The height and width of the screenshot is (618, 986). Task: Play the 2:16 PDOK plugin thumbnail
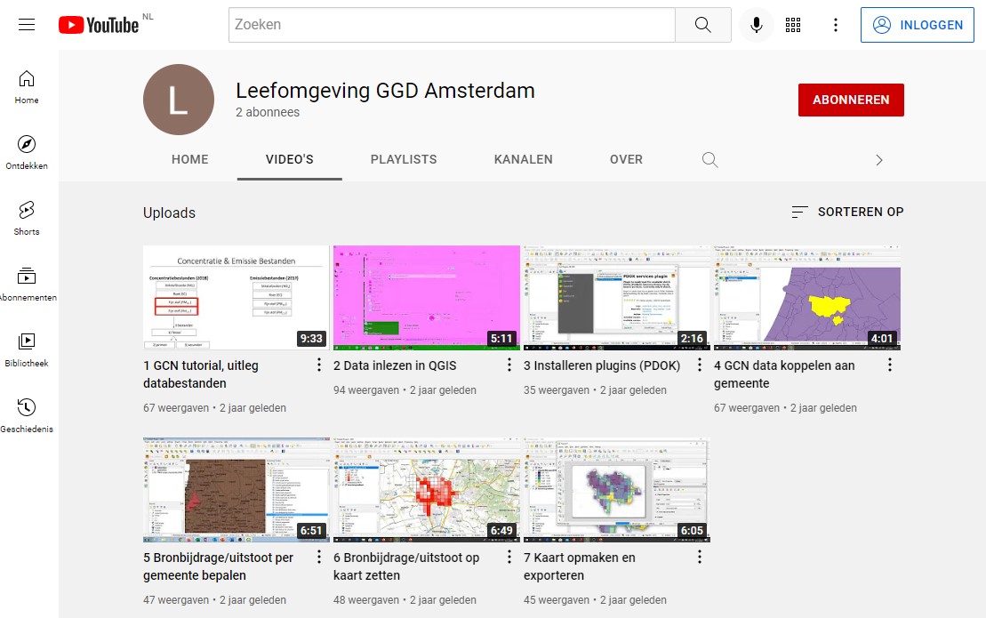click(x=617, y=298)
